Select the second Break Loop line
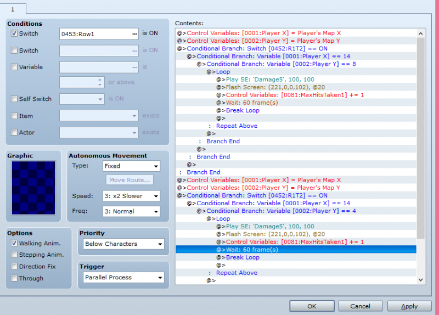Viewport: 439px width, 315px height. (x=296, y=257)
